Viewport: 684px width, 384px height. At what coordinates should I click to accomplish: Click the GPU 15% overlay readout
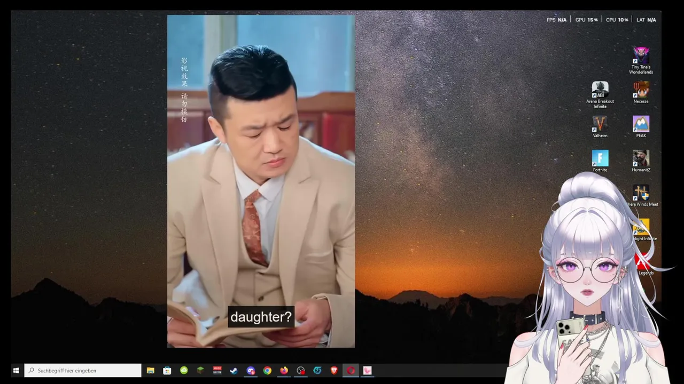[586, 20]
